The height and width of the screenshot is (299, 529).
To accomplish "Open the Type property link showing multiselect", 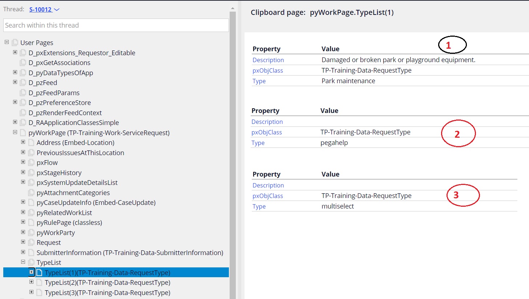I will 259,206.
